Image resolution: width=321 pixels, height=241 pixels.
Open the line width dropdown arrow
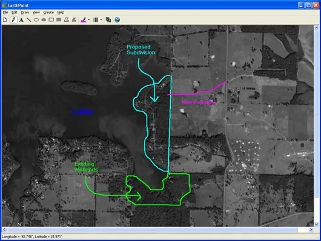pos(101,20)
